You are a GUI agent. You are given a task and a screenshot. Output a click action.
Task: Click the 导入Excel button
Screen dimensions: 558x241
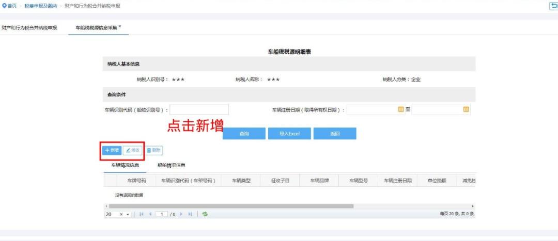pos(289,134)
